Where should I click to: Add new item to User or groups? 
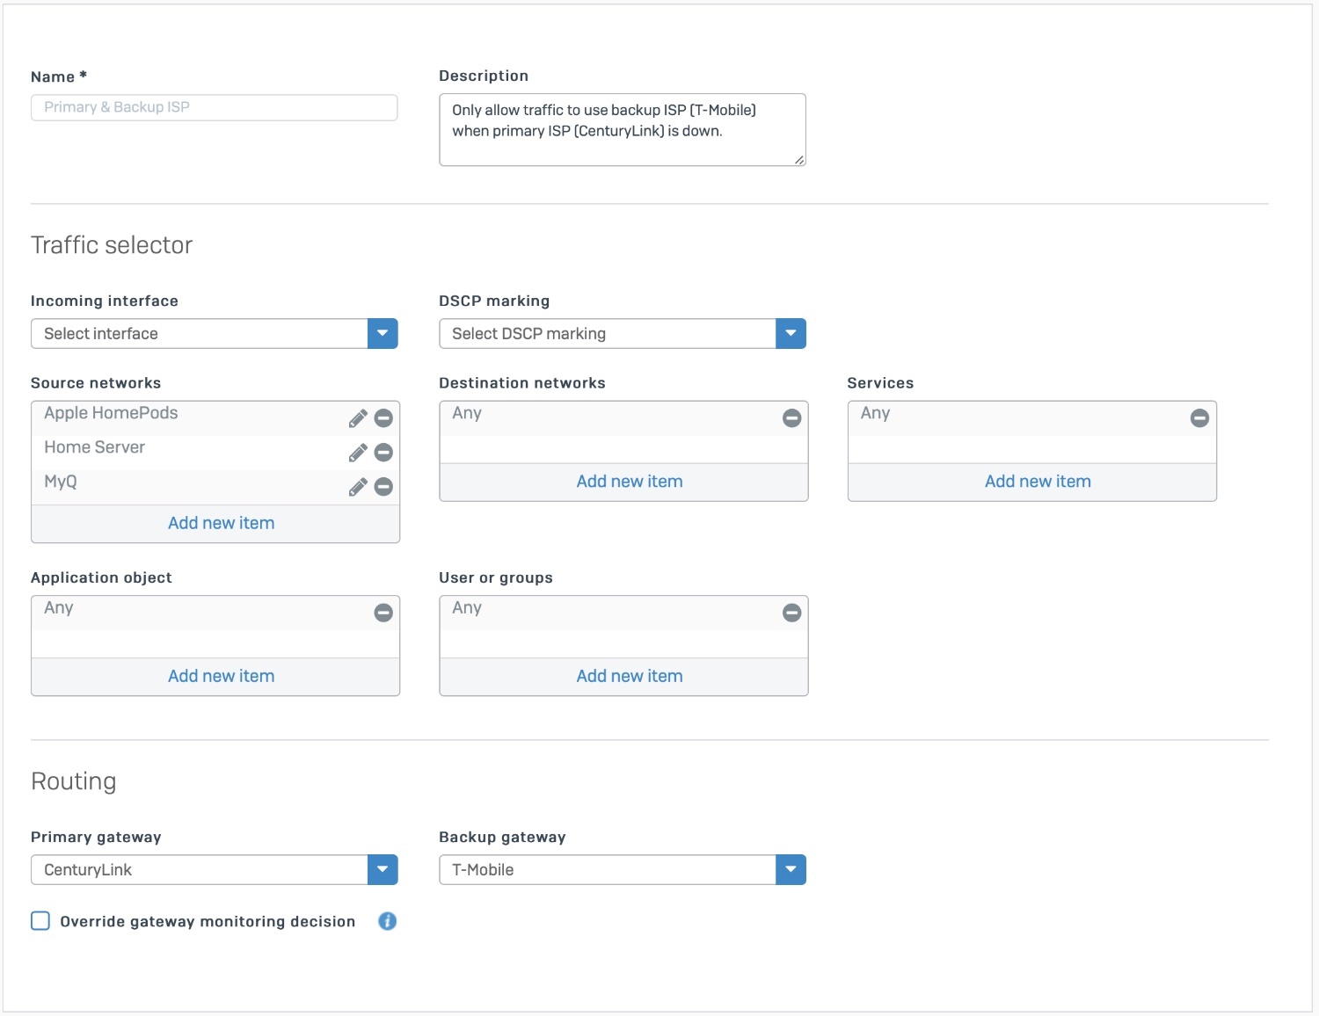tap(630, 676)
